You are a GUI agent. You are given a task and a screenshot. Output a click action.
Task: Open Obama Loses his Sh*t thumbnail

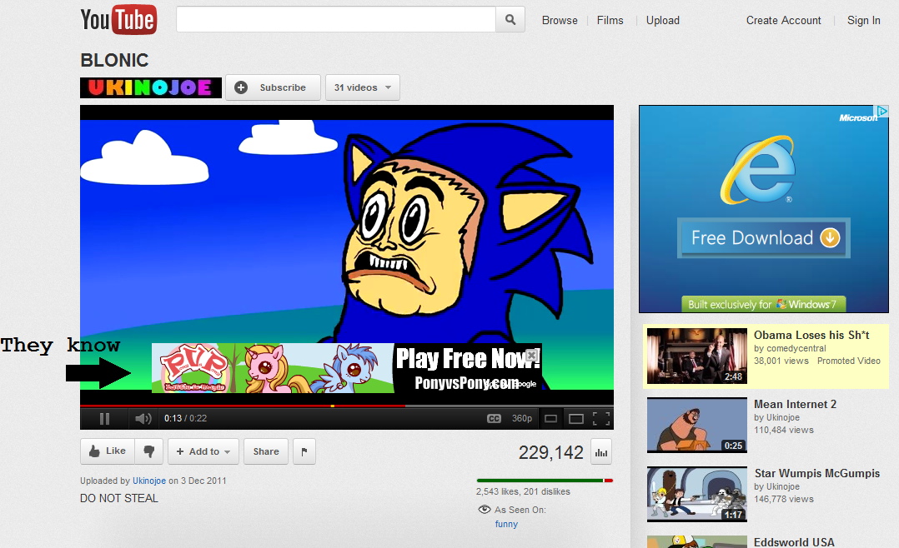696,356
